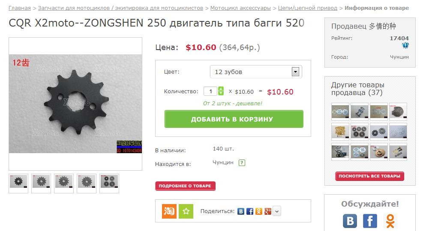
Task: Expand the share options chevron
Action: 277,211
